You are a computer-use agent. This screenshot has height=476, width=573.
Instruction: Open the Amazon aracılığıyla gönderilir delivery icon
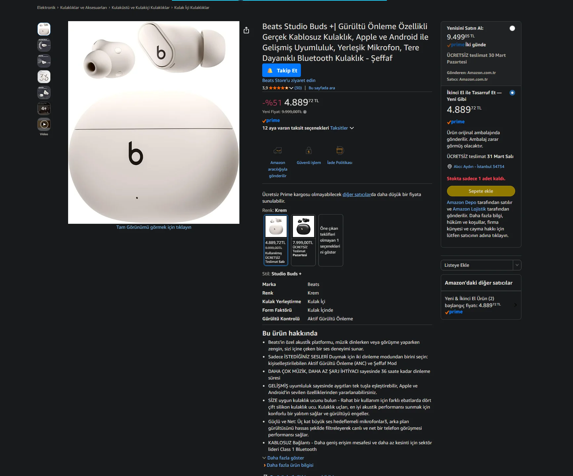tap(277, 151)
